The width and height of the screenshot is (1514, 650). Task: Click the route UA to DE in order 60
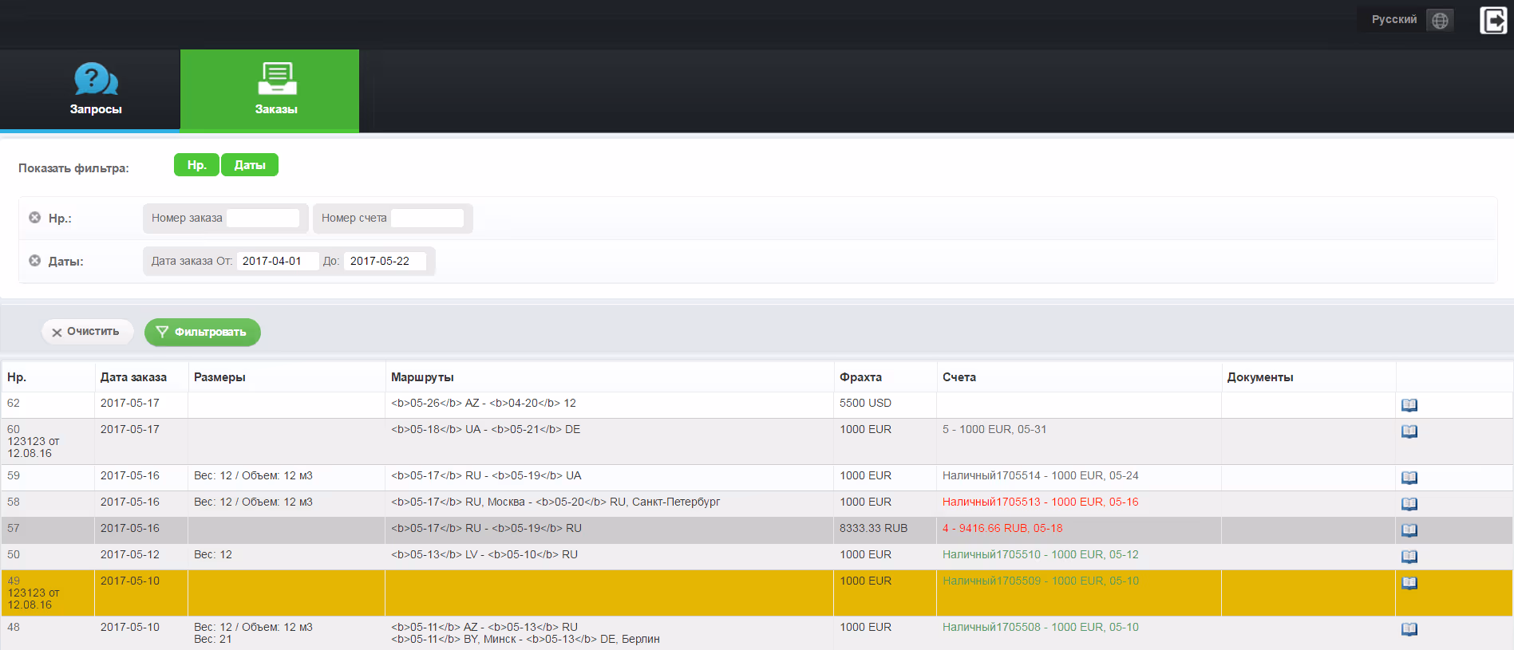click(x=485, y=429)
